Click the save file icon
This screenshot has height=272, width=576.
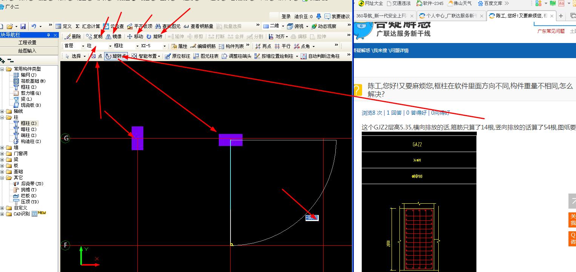pos(23,26)
